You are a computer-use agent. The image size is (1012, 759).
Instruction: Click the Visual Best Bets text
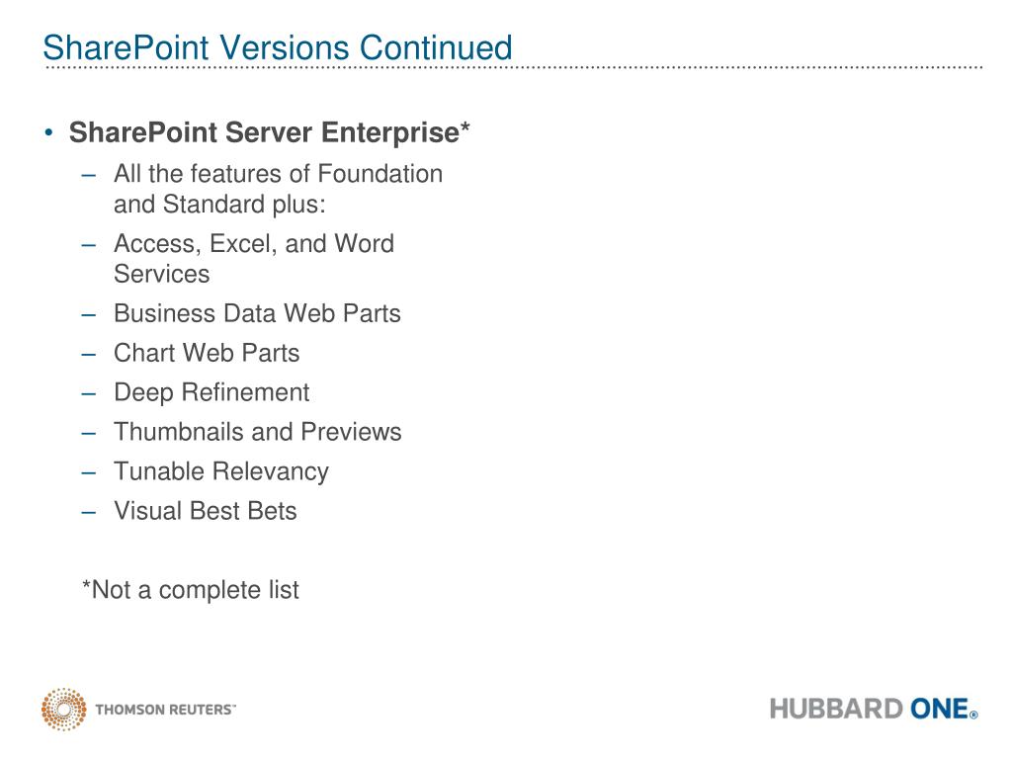coord(205,511)
